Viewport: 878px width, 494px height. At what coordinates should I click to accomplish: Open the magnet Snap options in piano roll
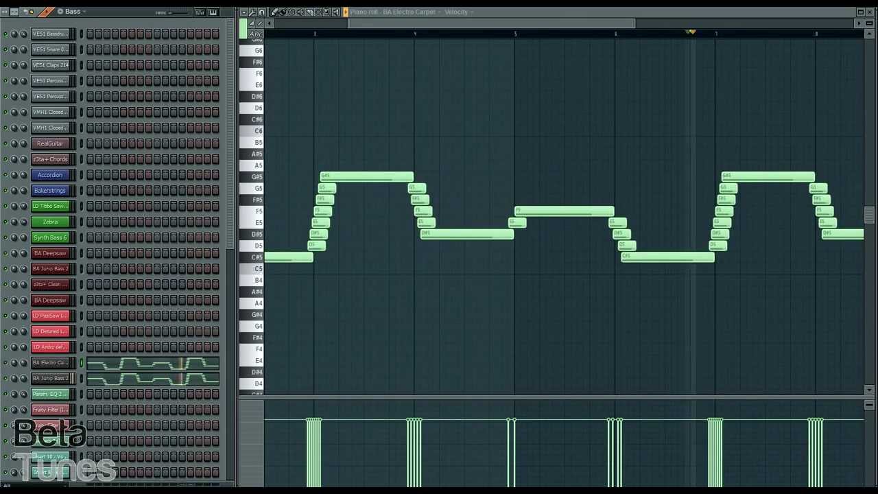(x=261, y=12)
